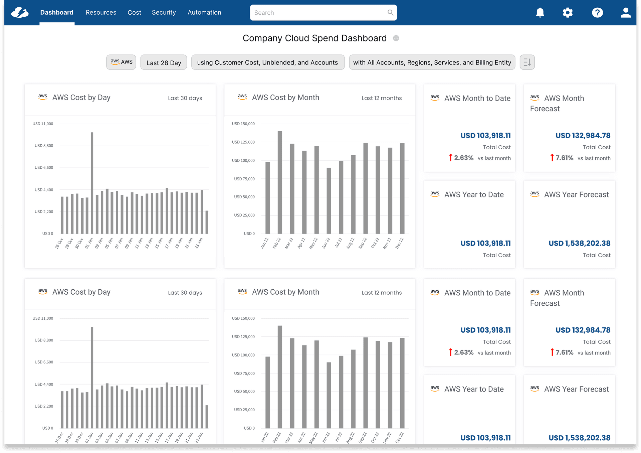Switch to the Resources tab
This screenshot has height=453, width=641.
(101, 13)
